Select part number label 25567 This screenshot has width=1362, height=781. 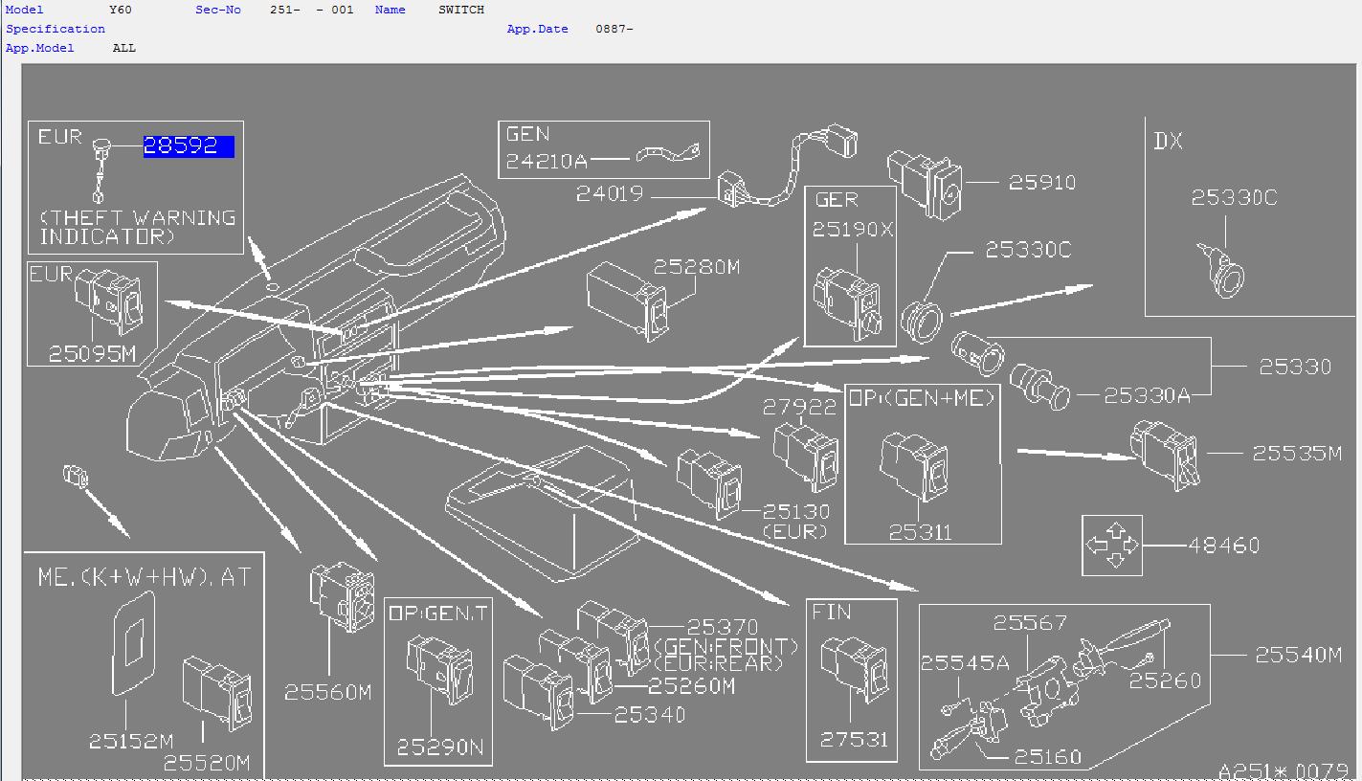click(1030, 623)
